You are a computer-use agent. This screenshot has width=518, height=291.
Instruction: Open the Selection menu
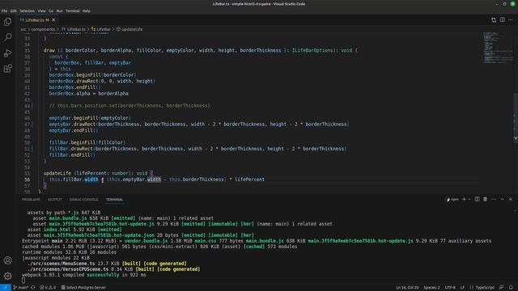tap(27, 11)
